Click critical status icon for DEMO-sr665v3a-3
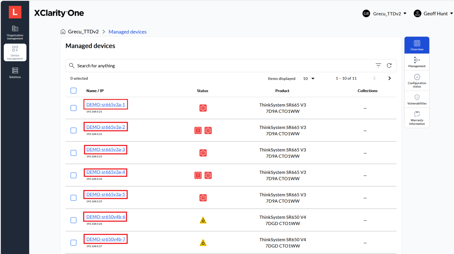Viewport: 454px width, 254px height. point(203,153)
